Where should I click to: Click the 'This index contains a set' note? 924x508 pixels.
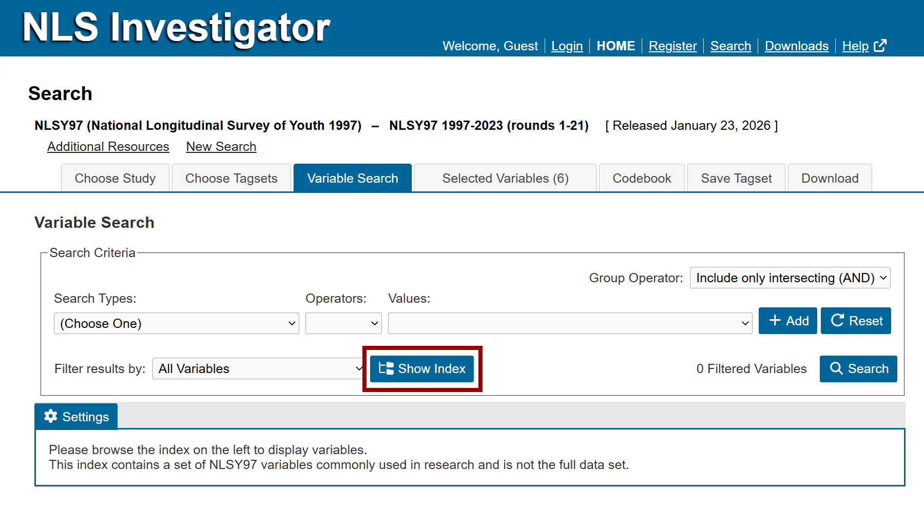coord(339,464)
